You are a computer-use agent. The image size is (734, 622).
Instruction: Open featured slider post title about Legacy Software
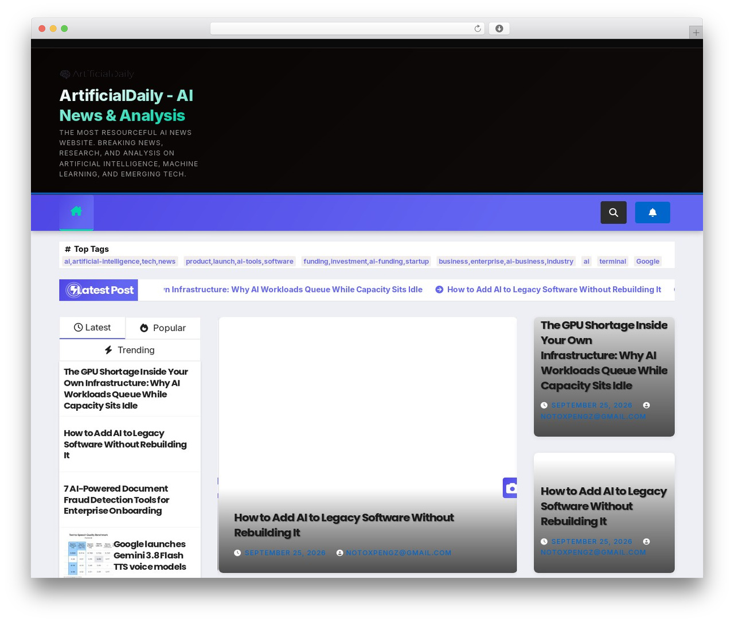pyautogui.click(x=343, y=525)
